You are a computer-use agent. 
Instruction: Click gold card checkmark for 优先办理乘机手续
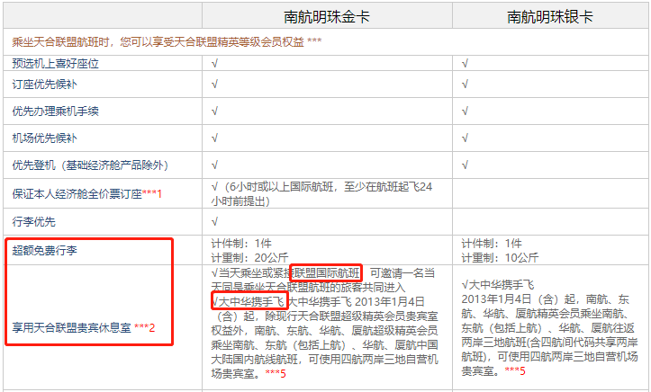click(214, 111)
